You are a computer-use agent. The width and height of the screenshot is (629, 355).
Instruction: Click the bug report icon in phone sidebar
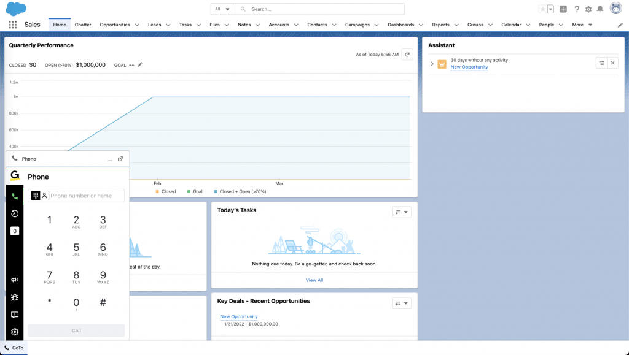tap(15, 297)
